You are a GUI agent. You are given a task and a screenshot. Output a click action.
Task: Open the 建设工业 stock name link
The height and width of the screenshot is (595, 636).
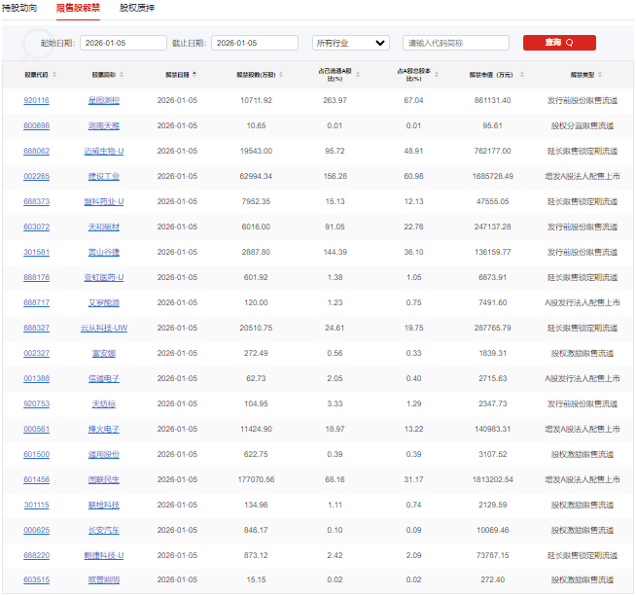tap(104, 176)
